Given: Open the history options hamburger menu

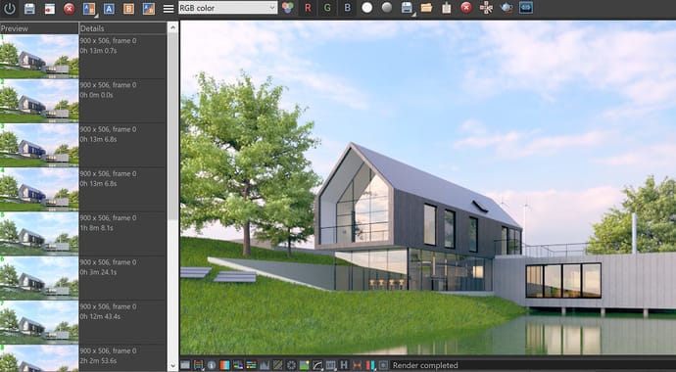Looking at the screenshot, I should [169, 9].
